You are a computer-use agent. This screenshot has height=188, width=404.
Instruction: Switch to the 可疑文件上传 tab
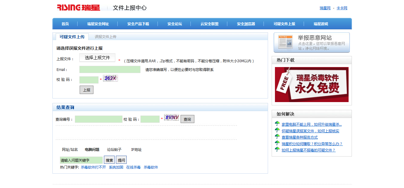72,37
